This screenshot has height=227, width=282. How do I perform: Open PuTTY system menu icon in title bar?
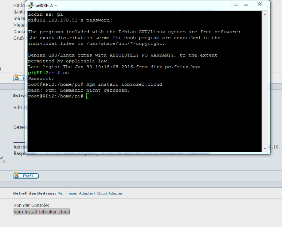[x=31, y=5]
